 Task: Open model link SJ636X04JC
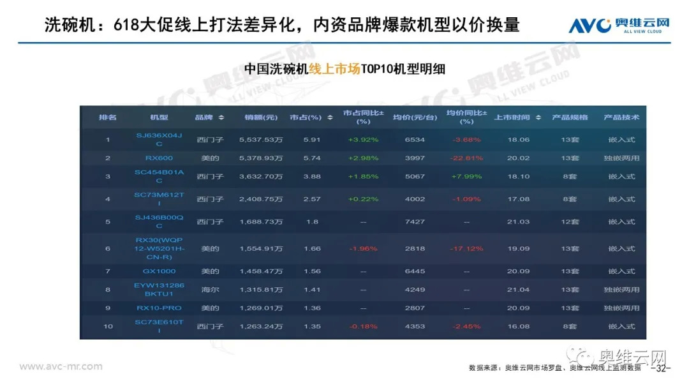(159, 139)
